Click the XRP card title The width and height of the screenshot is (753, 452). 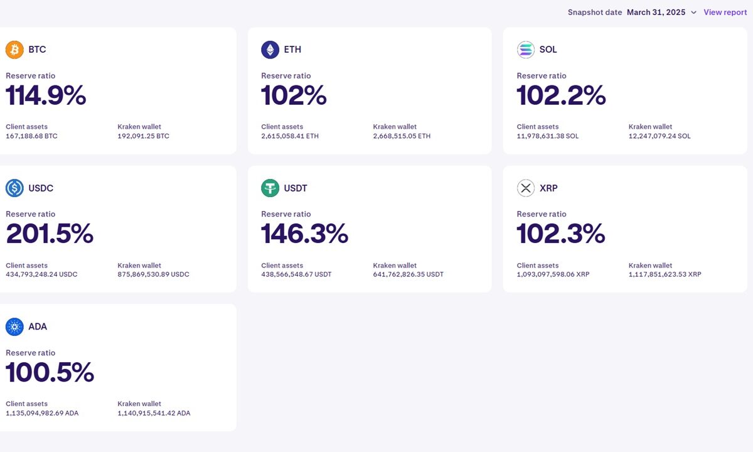coord(548,188)
